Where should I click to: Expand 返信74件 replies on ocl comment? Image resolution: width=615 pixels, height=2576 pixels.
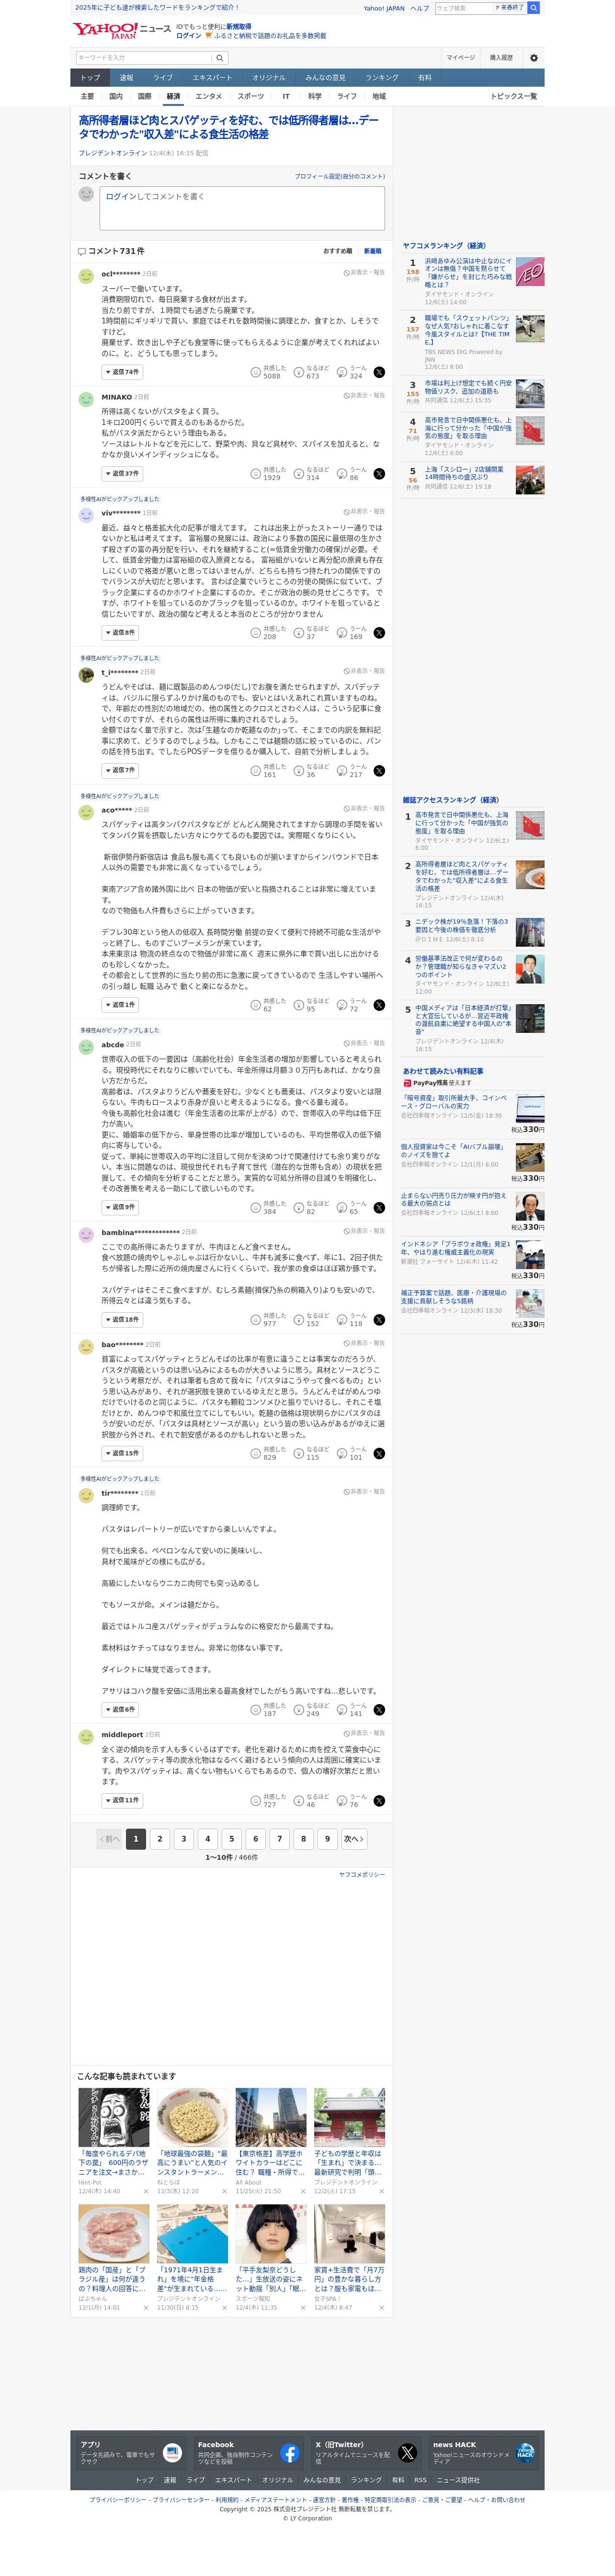click(x=122, y=372)
